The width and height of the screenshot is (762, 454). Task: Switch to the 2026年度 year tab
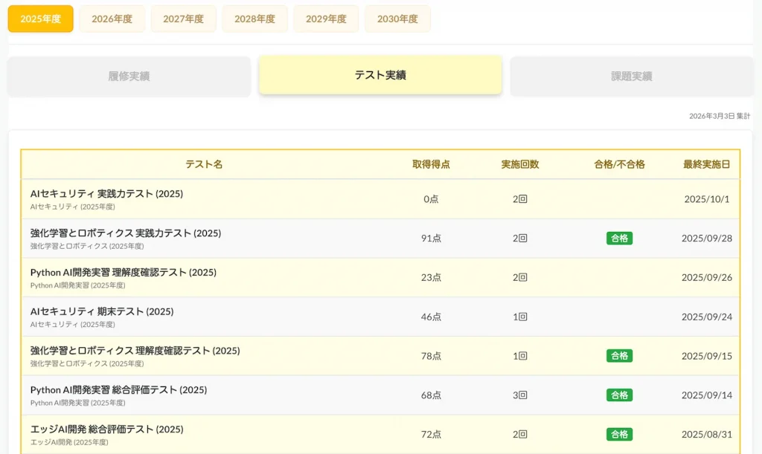click(112, 19)
